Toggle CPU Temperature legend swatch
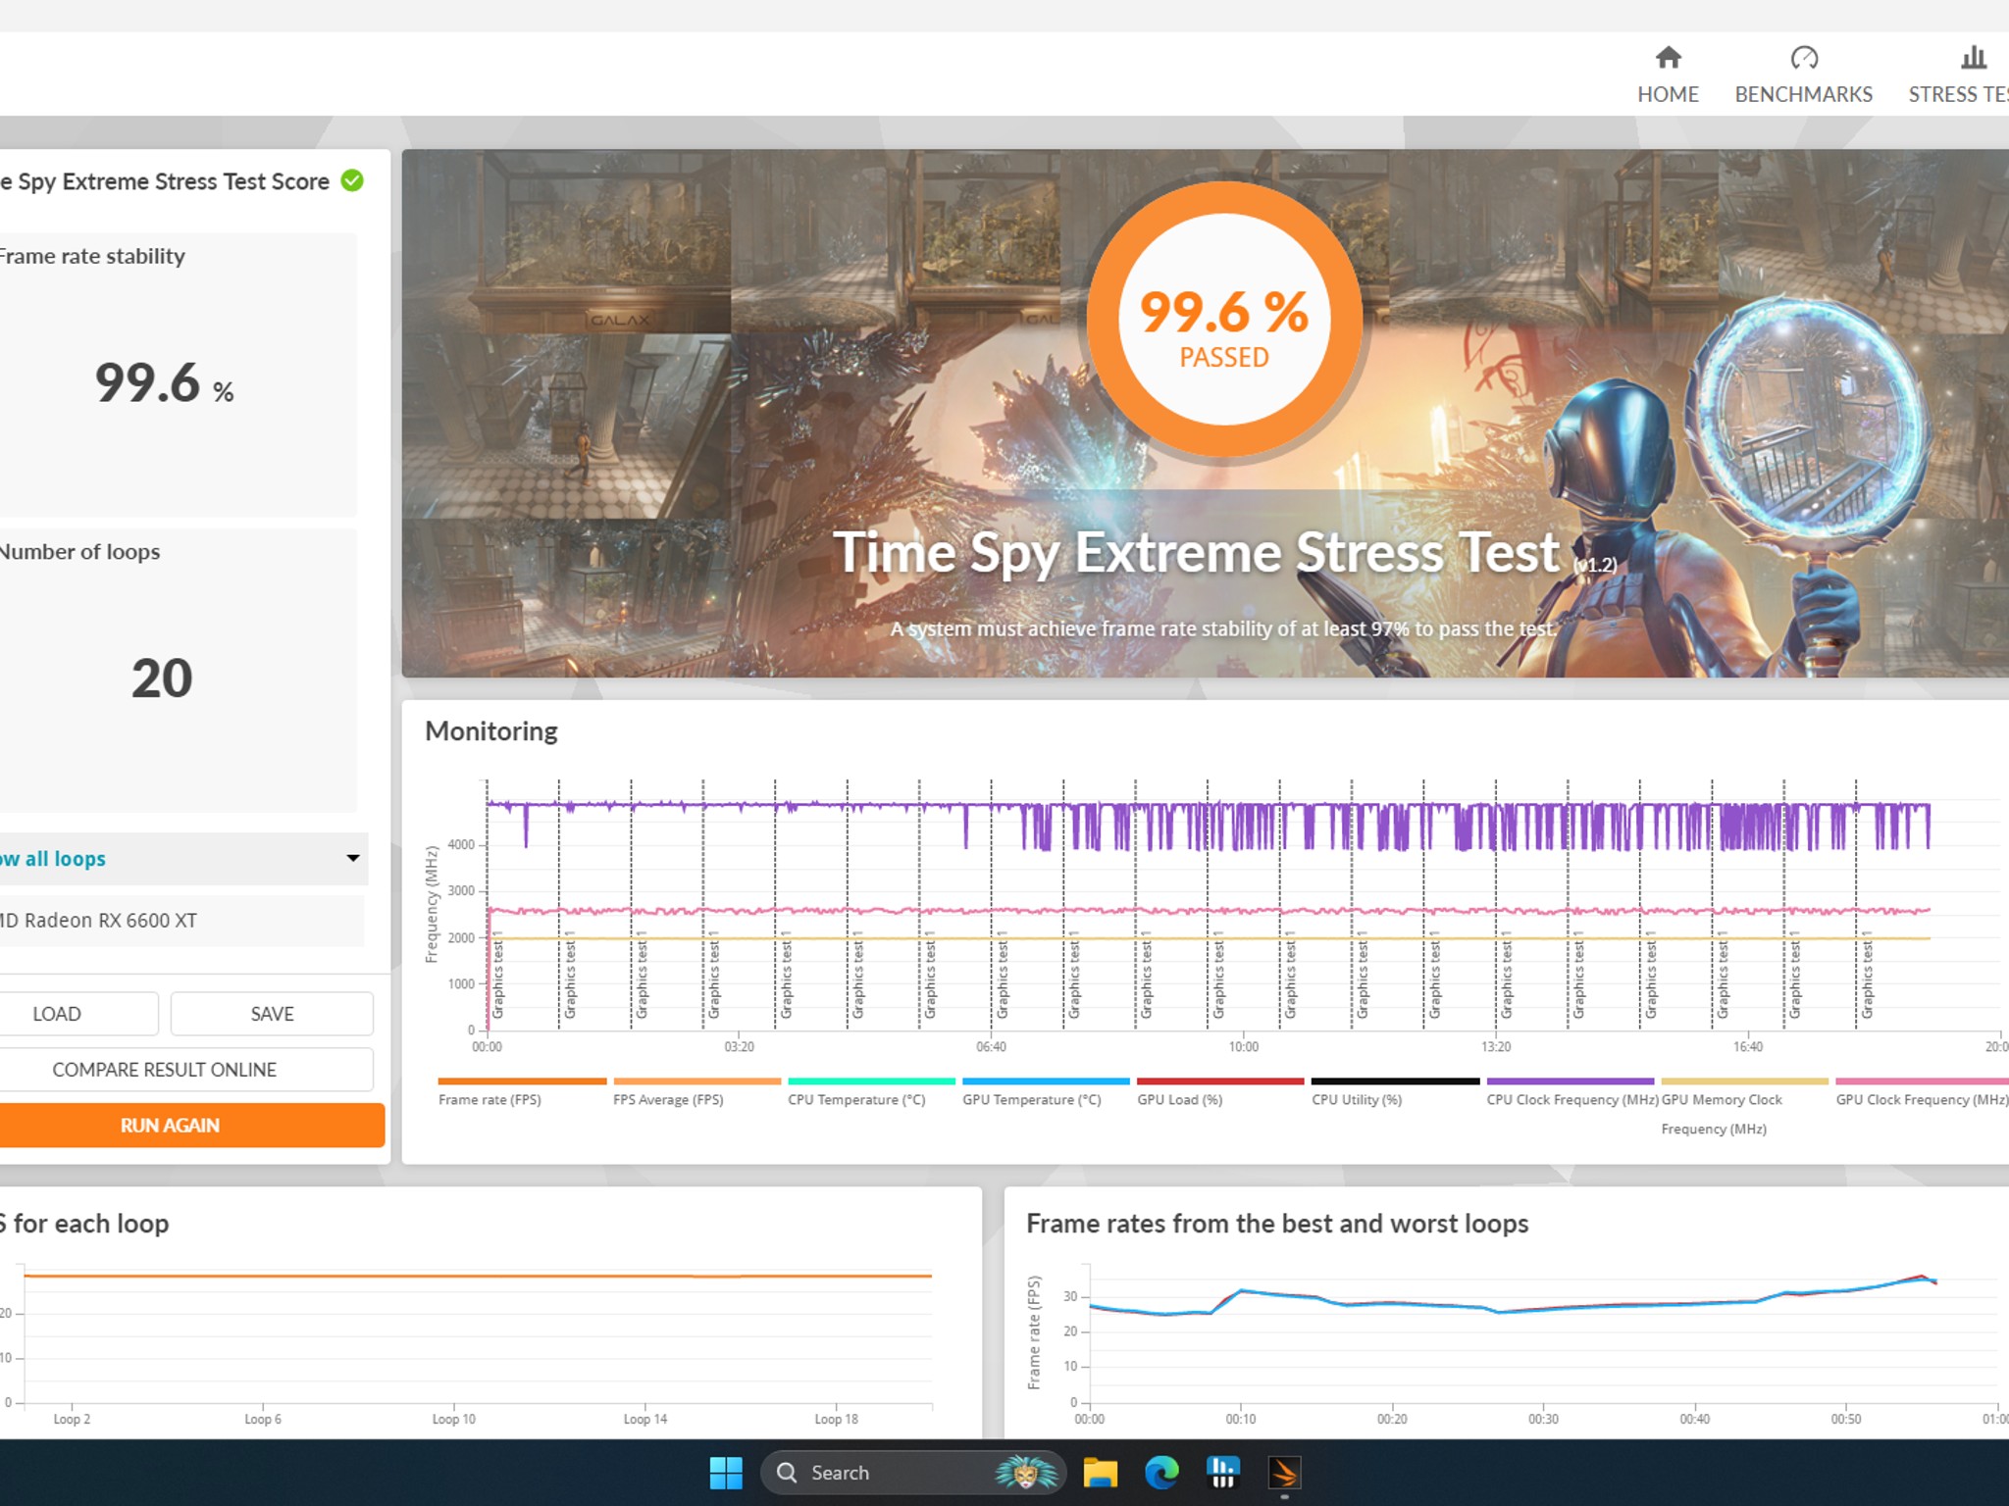The height and width of the screenshot is (1506, 2009). click(871, 1081)
